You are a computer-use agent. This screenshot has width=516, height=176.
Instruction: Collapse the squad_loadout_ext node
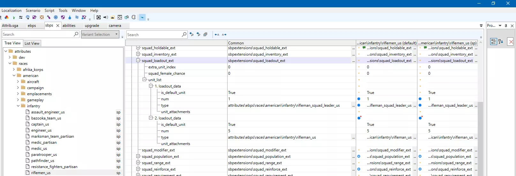point(138,60)
